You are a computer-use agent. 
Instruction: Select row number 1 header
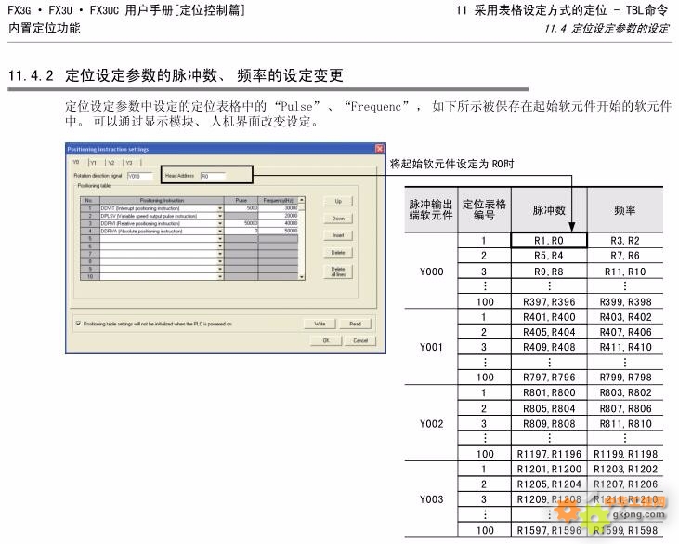[x=90, y=208]
